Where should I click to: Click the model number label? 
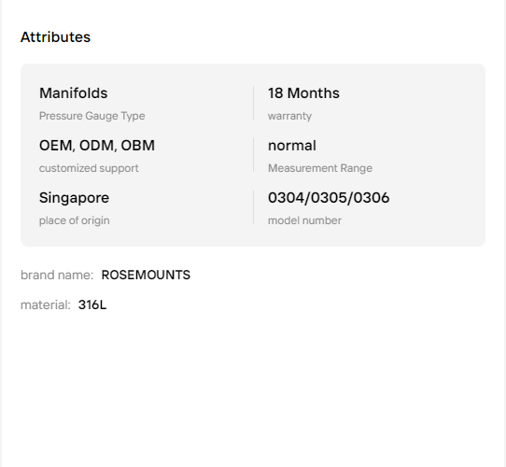304,220
